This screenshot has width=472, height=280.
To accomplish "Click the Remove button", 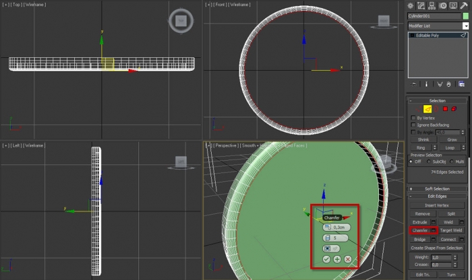I will click(x=422, y=214).
